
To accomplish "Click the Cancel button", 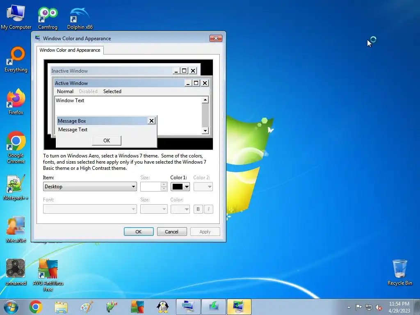I will 172,232.
